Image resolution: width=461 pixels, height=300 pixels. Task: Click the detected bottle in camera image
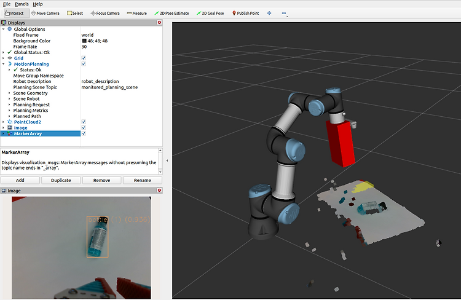tap(98, 237)
